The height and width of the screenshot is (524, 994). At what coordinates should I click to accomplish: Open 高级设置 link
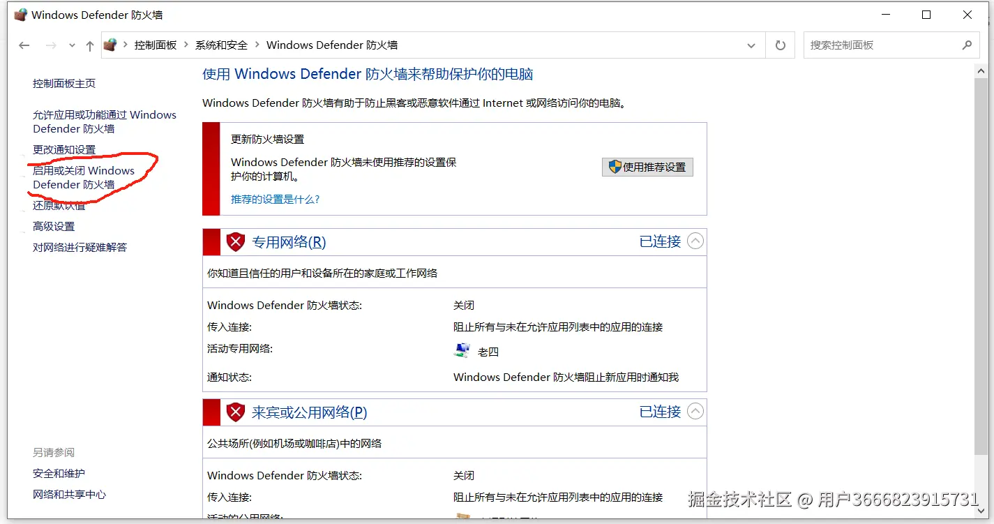click(54, 226)
